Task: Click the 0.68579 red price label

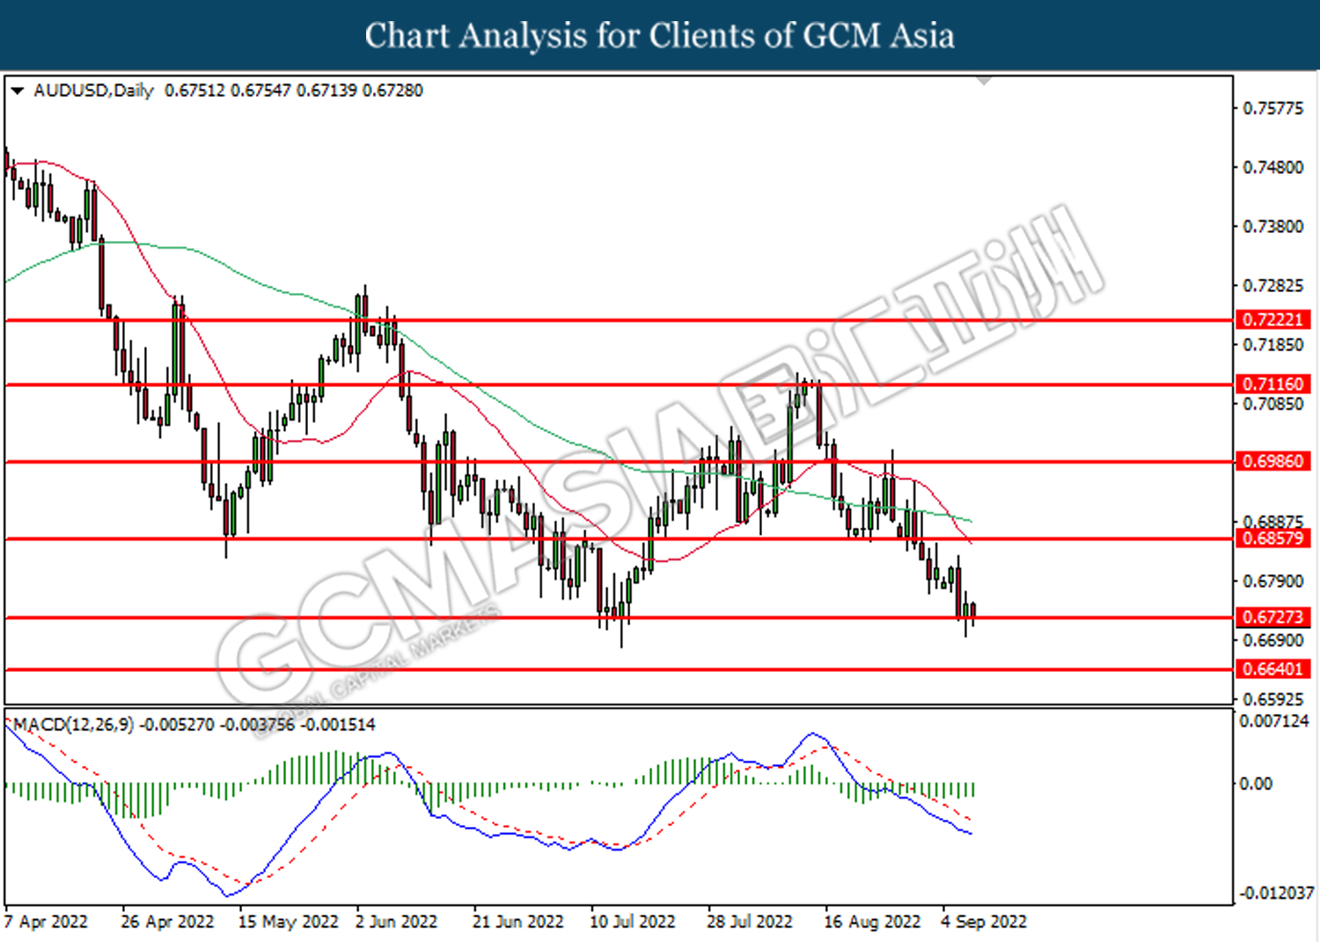Action: pos(1272,538)
